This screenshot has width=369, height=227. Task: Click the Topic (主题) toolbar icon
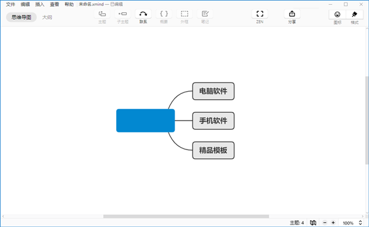click(102, 14)
